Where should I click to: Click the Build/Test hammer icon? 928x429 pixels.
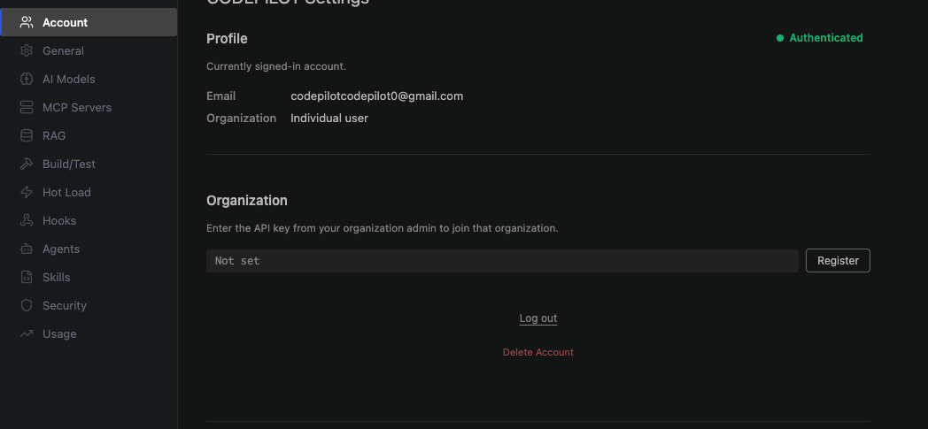tap(26, 165)
